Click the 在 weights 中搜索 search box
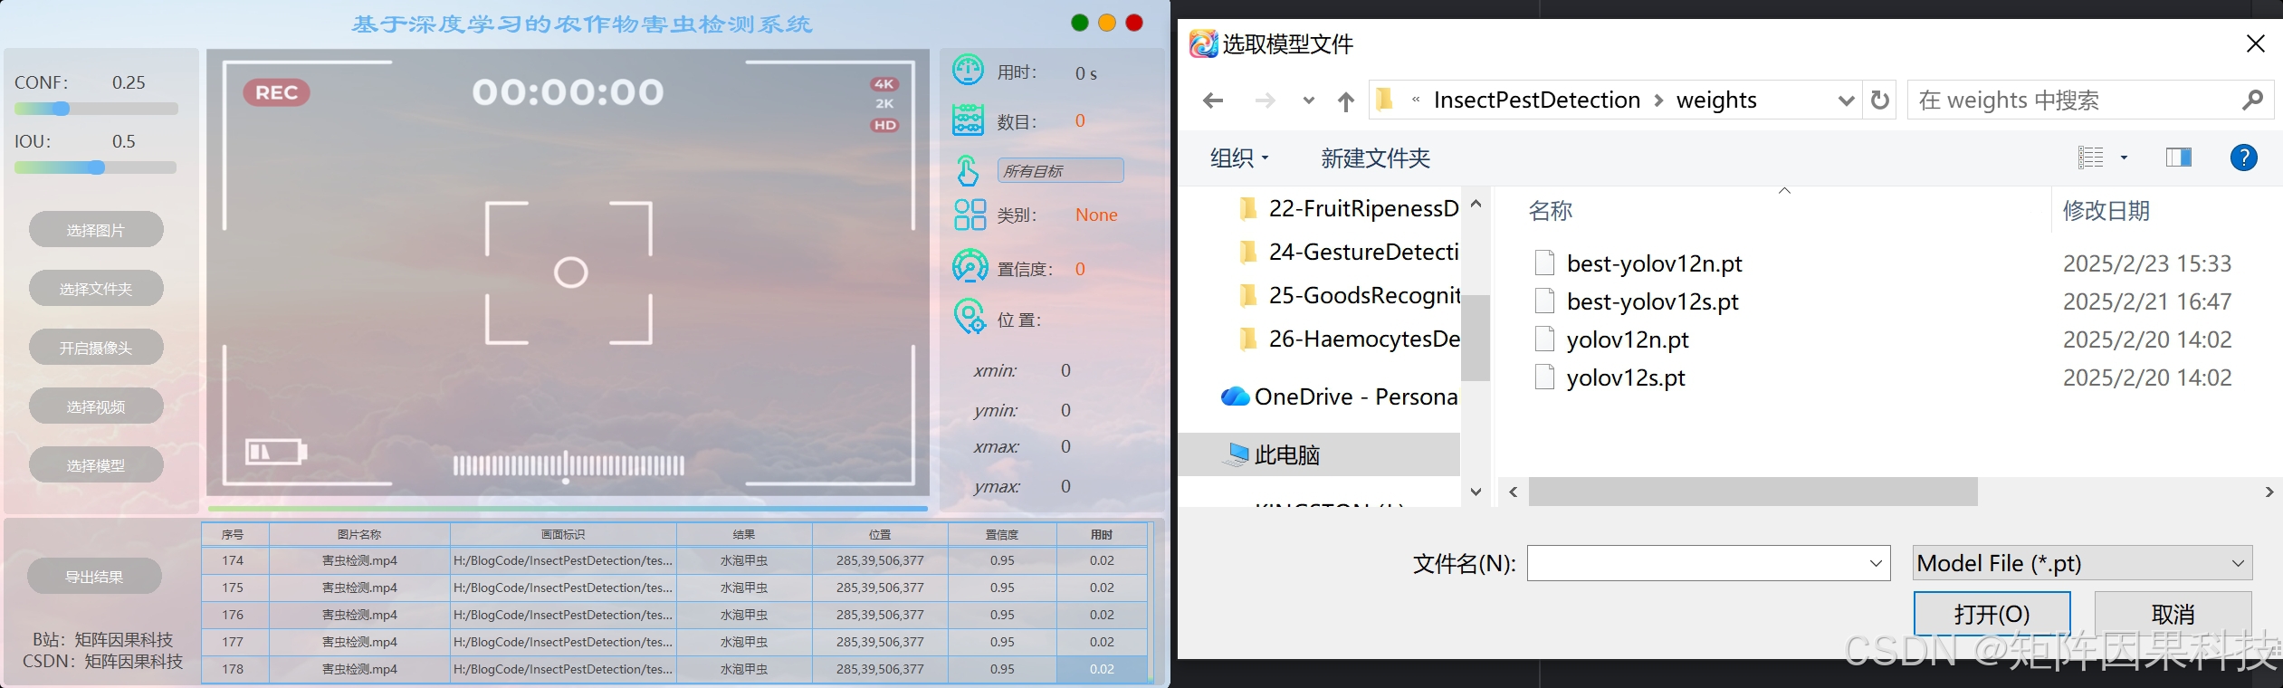The image size is (2283, 688). coord(2091,100)
